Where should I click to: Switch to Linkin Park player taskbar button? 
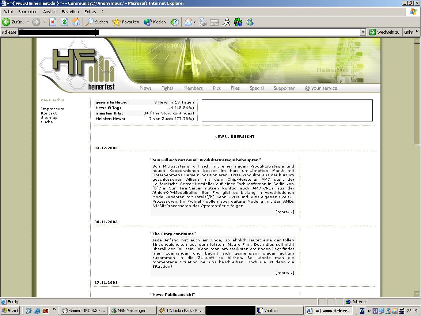tap(182, 311)
